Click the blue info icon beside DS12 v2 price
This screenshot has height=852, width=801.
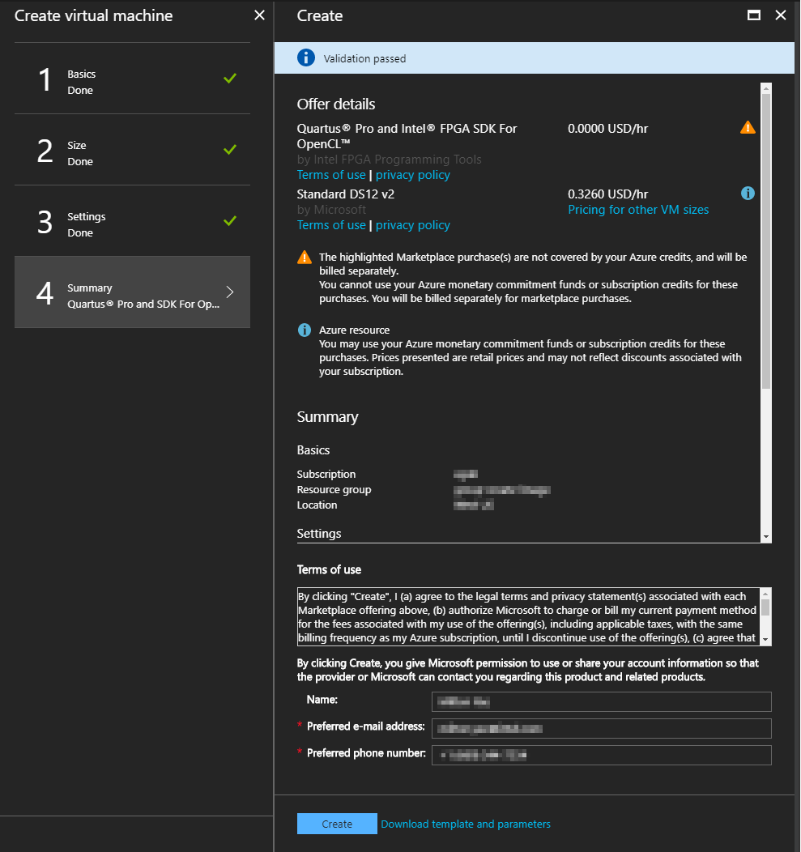[x=748, y=194]
